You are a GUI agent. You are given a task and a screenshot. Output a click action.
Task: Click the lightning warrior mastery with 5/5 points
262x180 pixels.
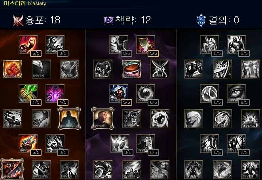[x=119, y=94]
